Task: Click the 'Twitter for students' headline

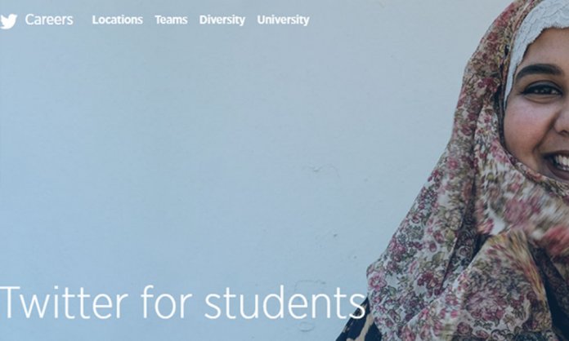Action: tap(182, 303)
